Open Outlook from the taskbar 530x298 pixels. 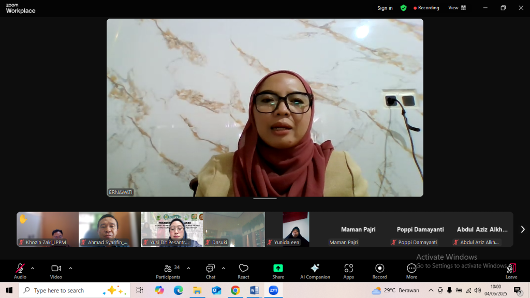click(216, 290)
